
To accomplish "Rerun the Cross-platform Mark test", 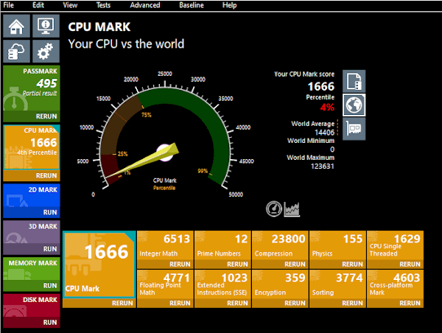I will (x=395, y=303).
